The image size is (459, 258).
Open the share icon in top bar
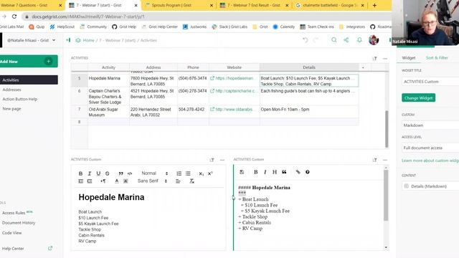[x=346, y=40]
